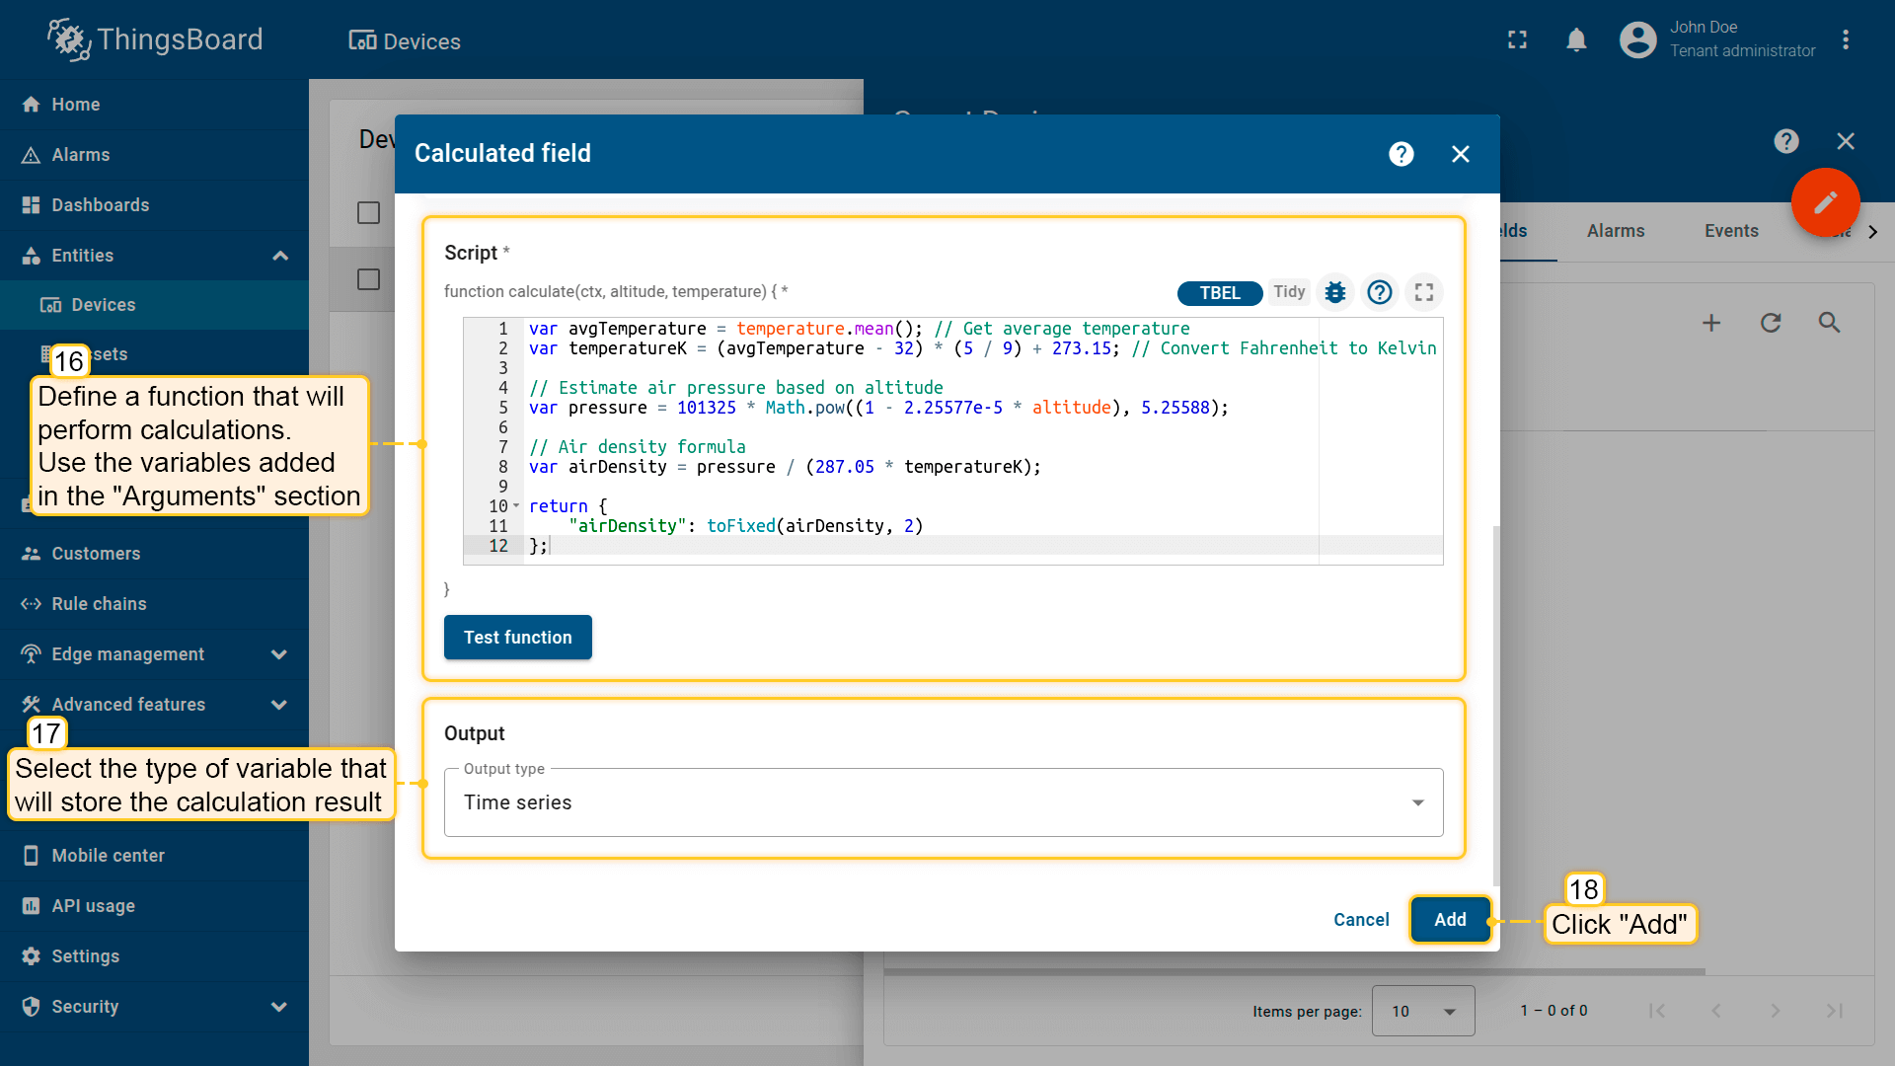This screenshot has width=1895, height=1066.
Task: Open Rule chains in sidebar
Action: coord(99,604)
